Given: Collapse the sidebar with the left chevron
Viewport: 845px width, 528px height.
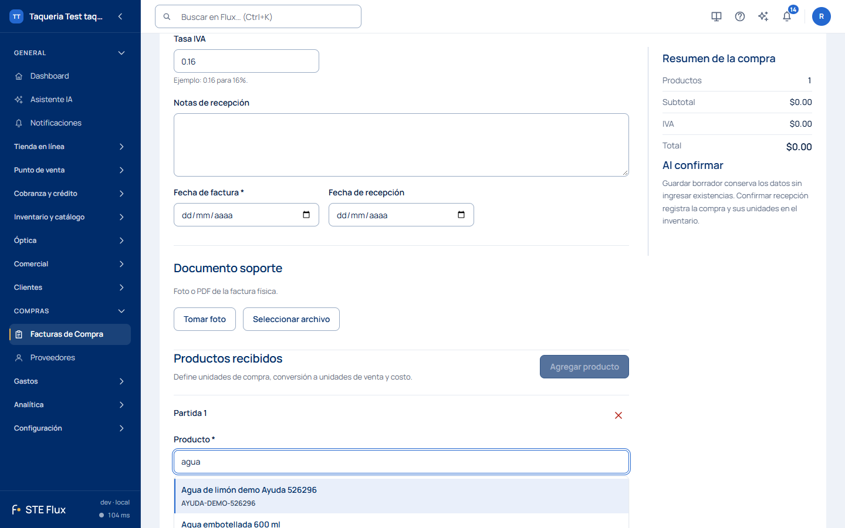Looking at the screenshot, I should tap(120, 16).
